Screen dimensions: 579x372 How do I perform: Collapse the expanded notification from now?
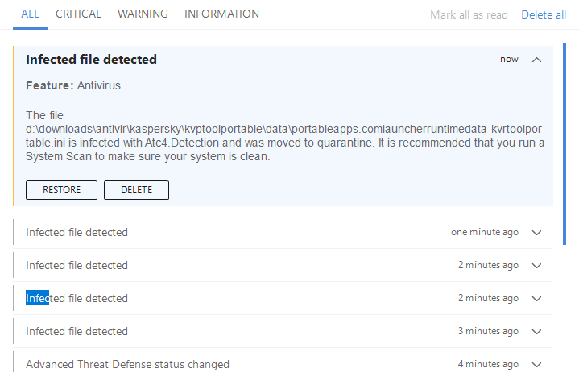point(536,60)
